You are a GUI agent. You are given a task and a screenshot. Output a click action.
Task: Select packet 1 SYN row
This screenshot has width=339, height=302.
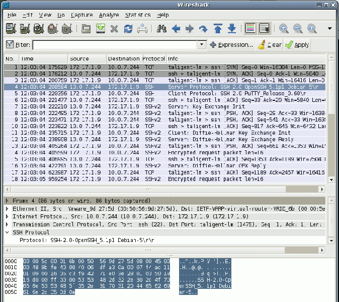(165, 67)
